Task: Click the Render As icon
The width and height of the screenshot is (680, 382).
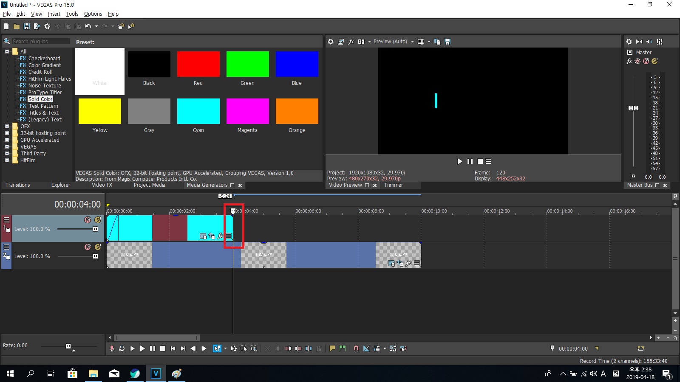Action: pos(37,26)
